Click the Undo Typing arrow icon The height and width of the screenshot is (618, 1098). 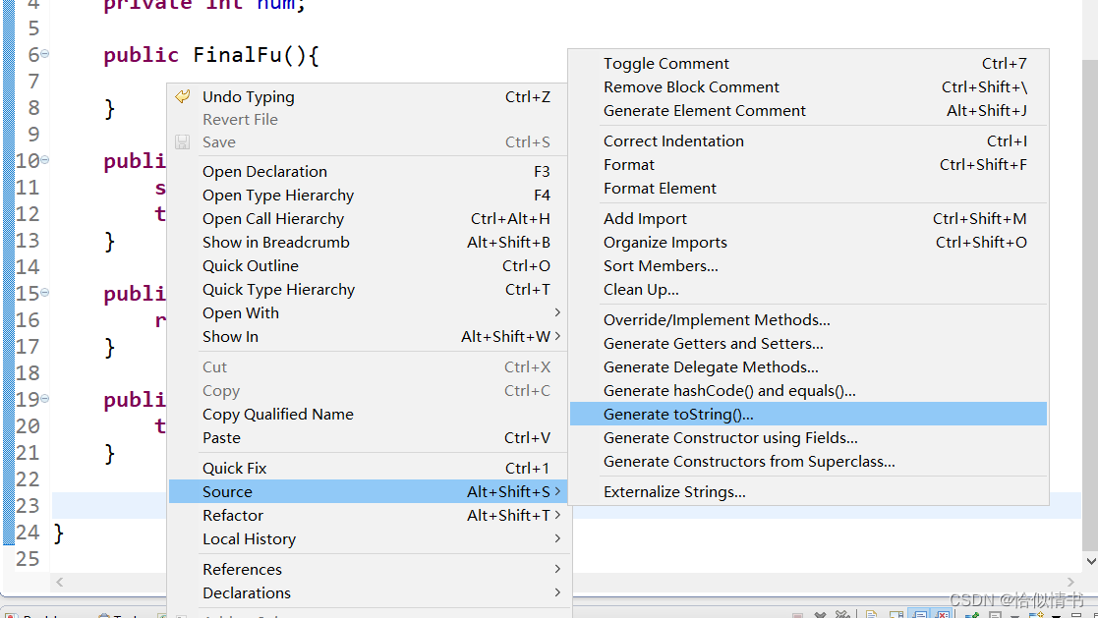click(x=182, y=96)
